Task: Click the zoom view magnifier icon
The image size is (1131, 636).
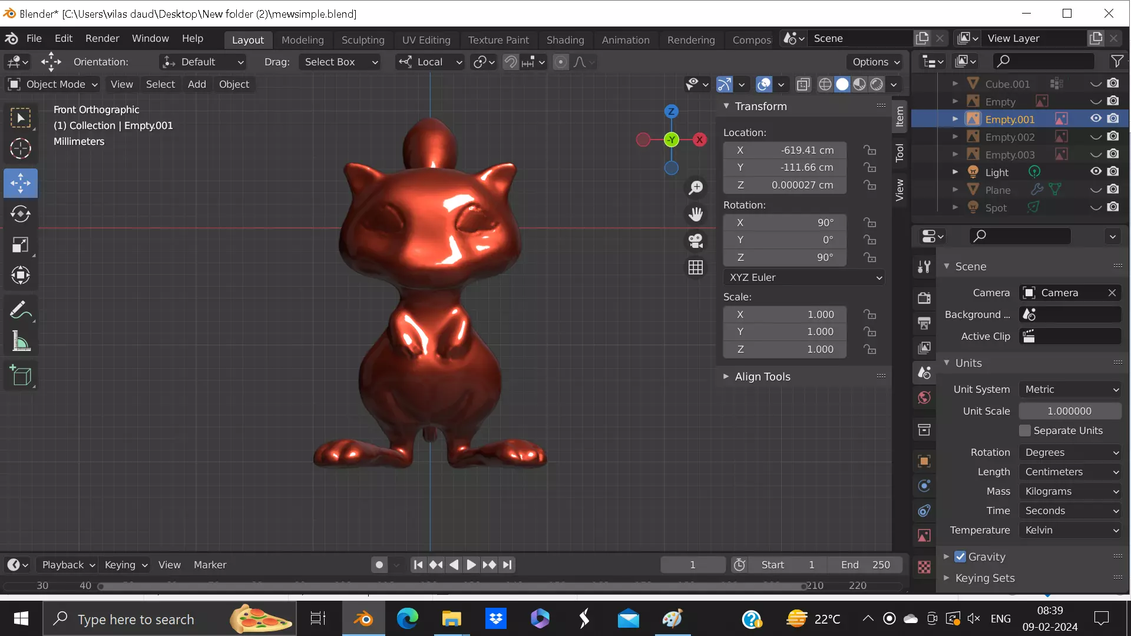Action: pos(696,188)
